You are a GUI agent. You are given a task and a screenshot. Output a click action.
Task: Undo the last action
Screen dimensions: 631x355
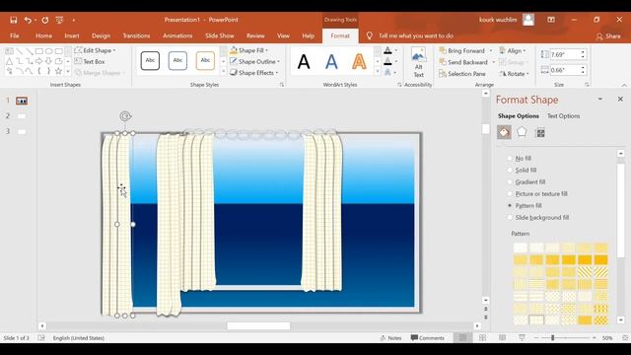tap(28, 20)
